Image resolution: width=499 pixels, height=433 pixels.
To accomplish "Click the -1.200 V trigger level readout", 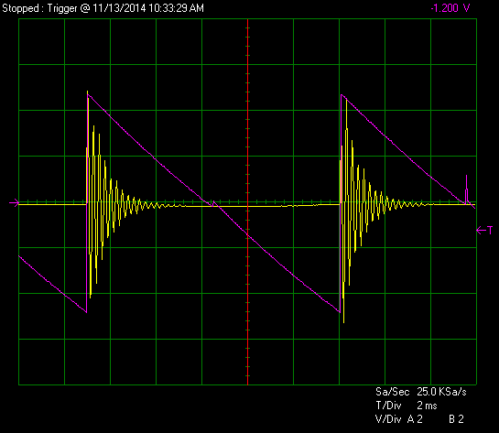I will (x=450, y=8).
